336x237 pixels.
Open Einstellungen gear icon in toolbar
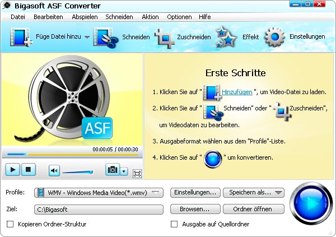pos(275,37)
